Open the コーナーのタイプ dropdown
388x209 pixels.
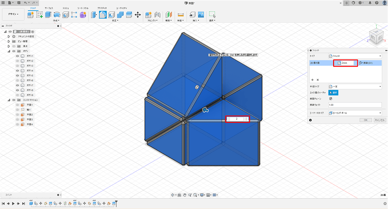[354, 113]
